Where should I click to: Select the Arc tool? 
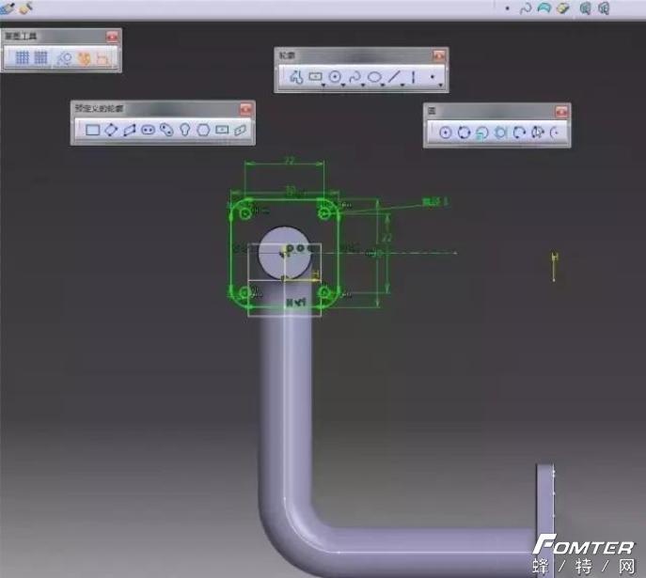coord(556,133)
